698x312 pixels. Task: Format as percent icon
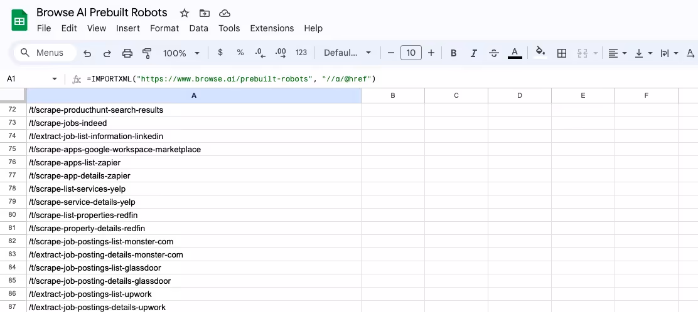[240, 53]
